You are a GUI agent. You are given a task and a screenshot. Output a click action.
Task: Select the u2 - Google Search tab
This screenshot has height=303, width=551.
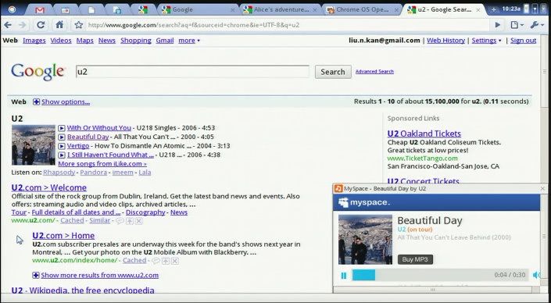pyautogui.click(x=443, y=10)
